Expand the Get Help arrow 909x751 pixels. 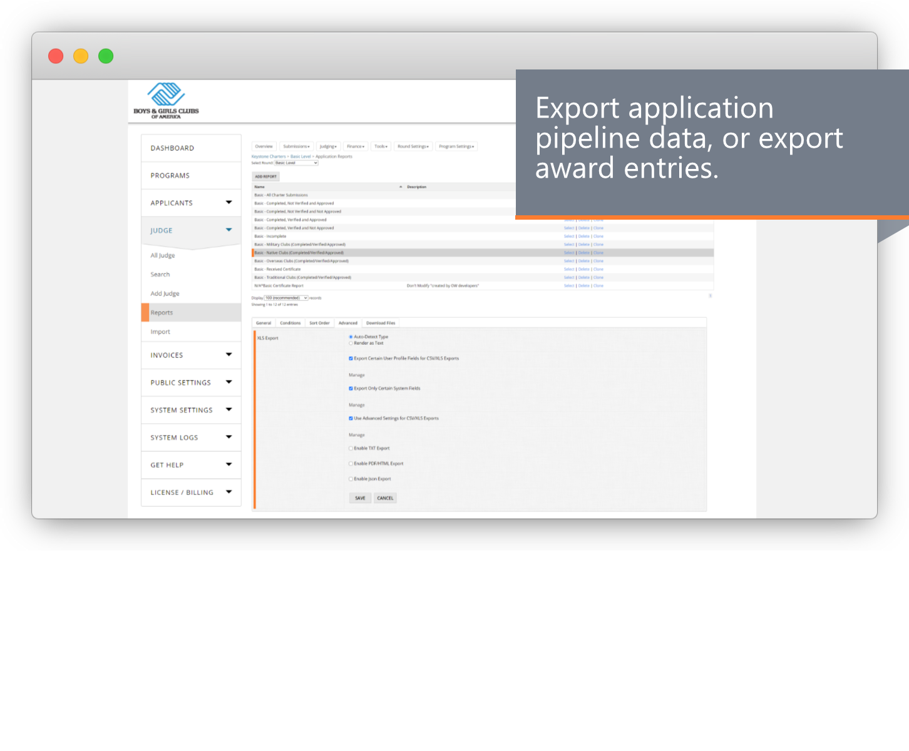point(229,464)
